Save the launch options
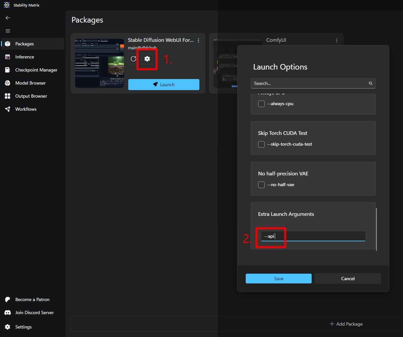The image size is (403, 337). [x=278, y=279]
